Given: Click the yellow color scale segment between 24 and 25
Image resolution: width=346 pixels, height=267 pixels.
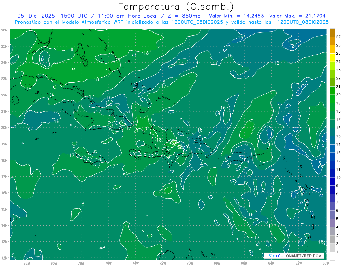Looking at the screenshot, I should (x=332, y=58).
